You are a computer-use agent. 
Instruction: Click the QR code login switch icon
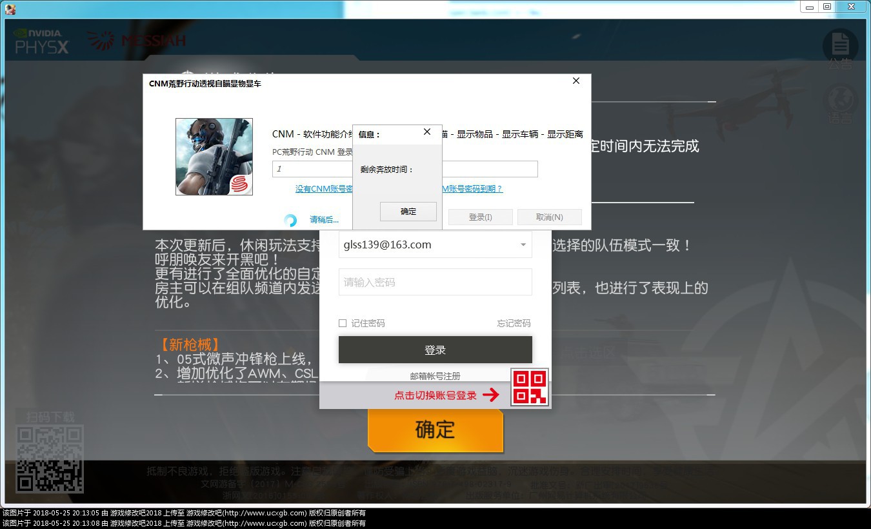530,388
